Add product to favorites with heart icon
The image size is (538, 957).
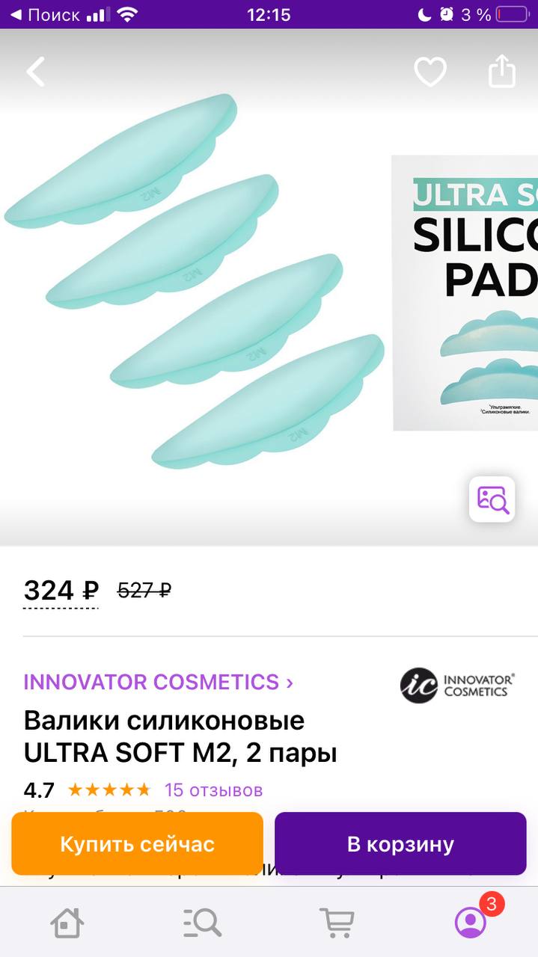click(430, 72)
